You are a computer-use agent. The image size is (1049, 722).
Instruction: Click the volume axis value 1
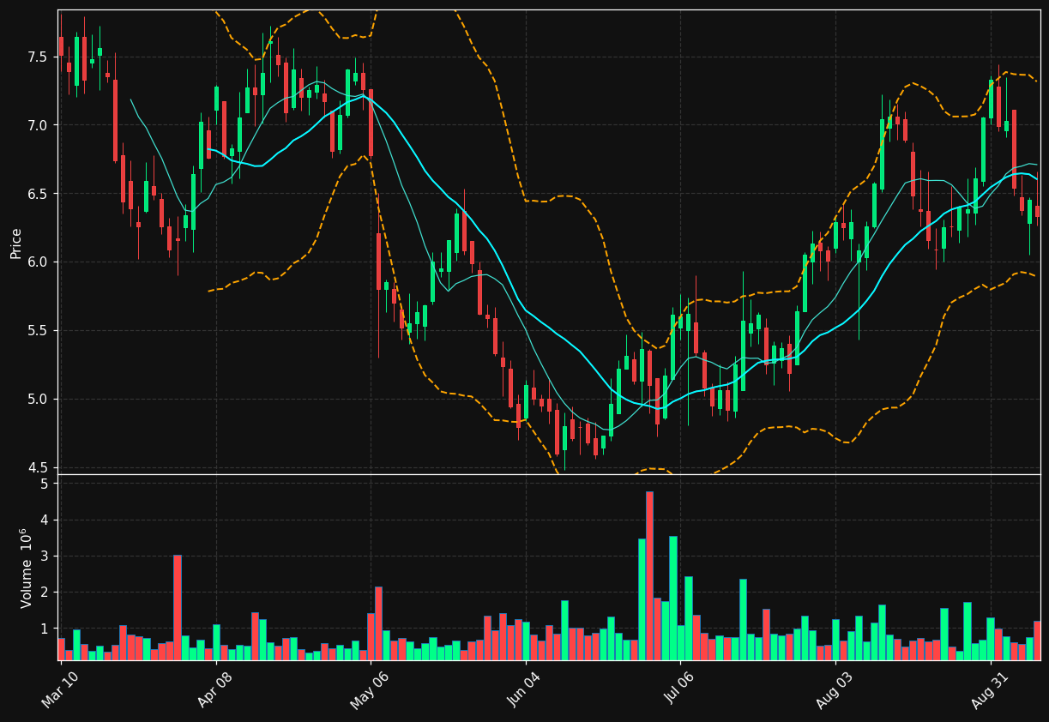(45, 629)
